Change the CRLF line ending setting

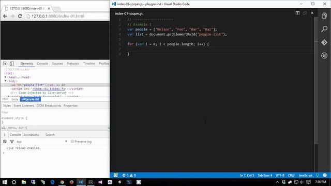291,175
